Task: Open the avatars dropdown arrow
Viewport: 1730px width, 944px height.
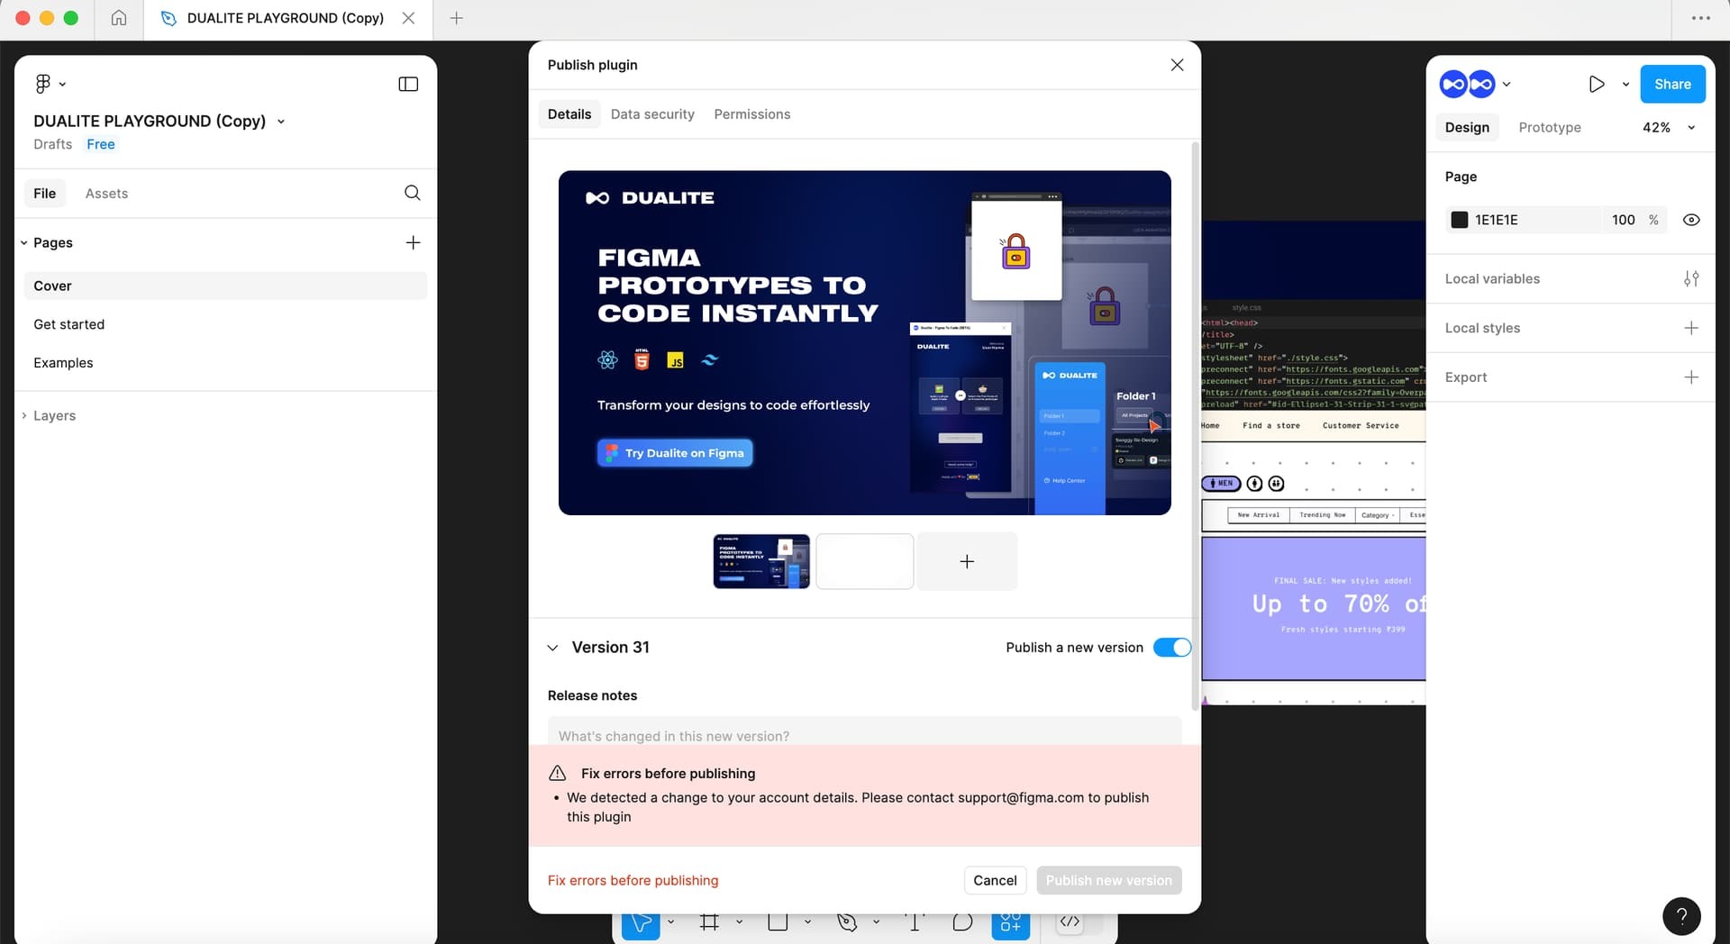Action: coord(1507,84)
